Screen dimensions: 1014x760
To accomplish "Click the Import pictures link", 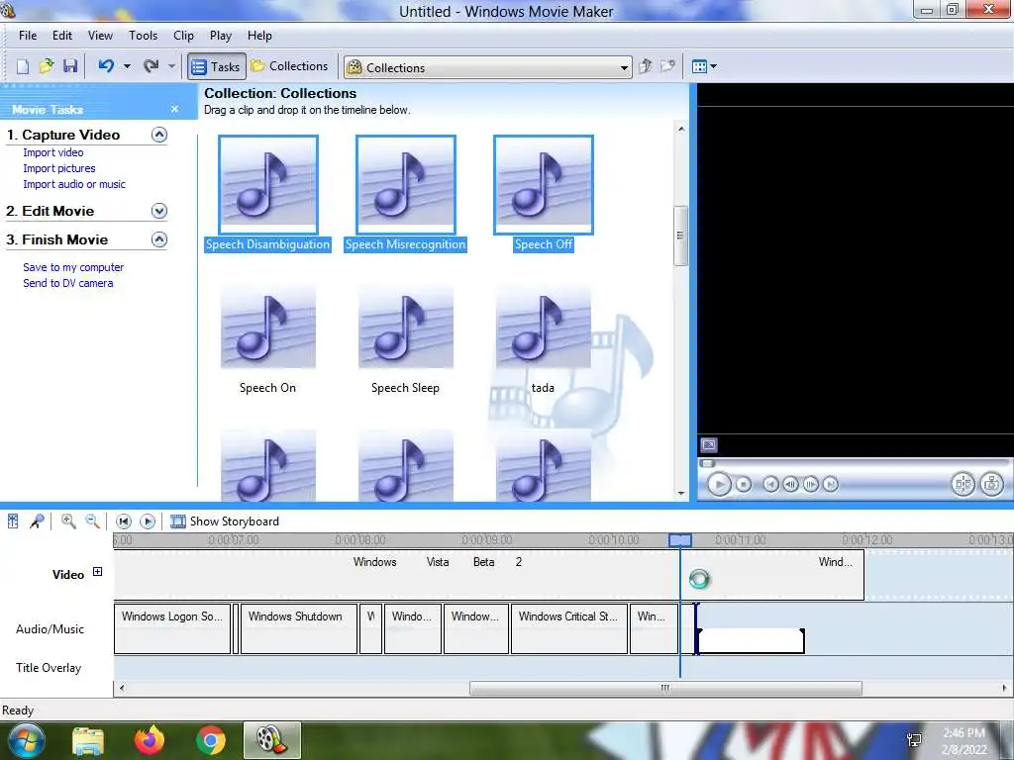I will tap(58, 168).
